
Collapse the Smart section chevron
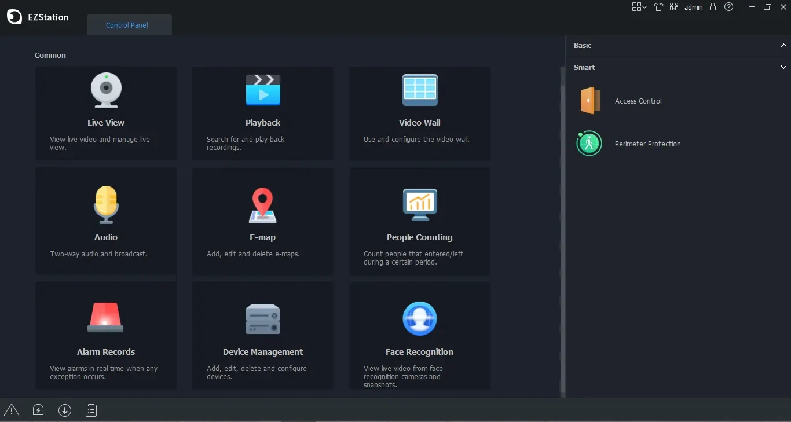pyautogui.click(x=783, y=67)
